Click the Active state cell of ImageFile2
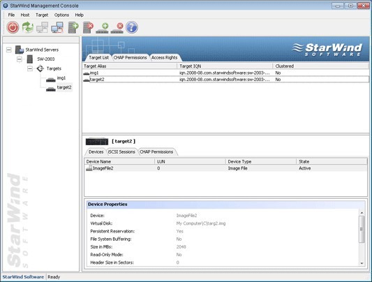The width and height of the screenshot is (372, 282). coord(304,168)
